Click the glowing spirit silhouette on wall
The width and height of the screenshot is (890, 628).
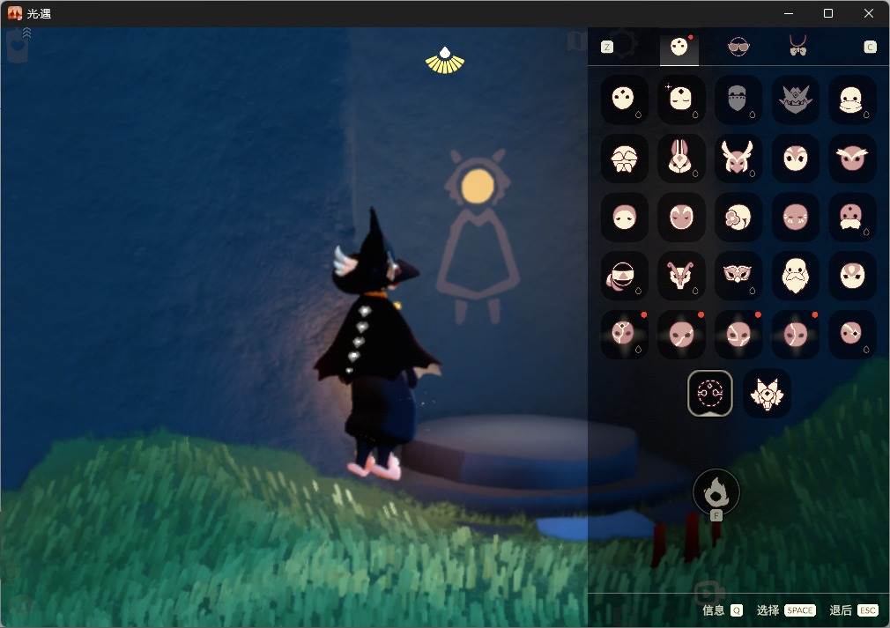[478, 235]
